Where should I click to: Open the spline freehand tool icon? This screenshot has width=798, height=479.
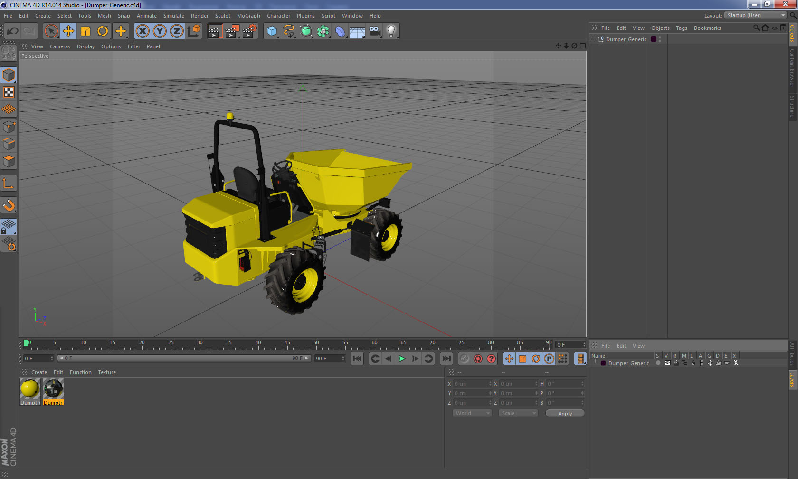[289, 31]
